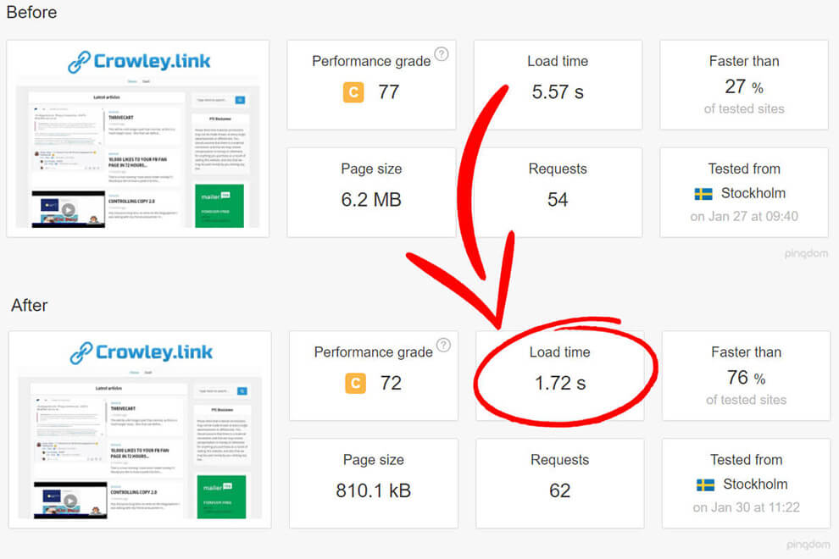Click the blue search button in After screenshot
Viewport: 839px width, 559px height.
coord(242,391)
